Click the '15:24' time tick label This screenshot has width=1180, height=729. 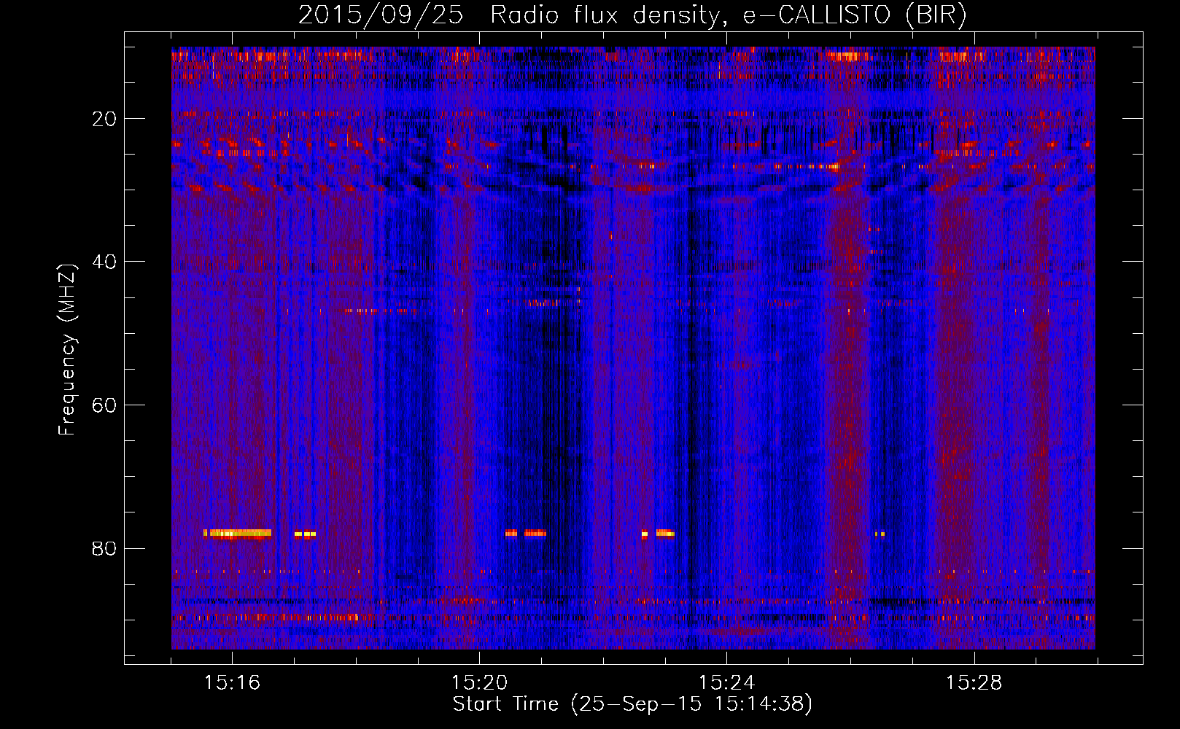[726, 683]
